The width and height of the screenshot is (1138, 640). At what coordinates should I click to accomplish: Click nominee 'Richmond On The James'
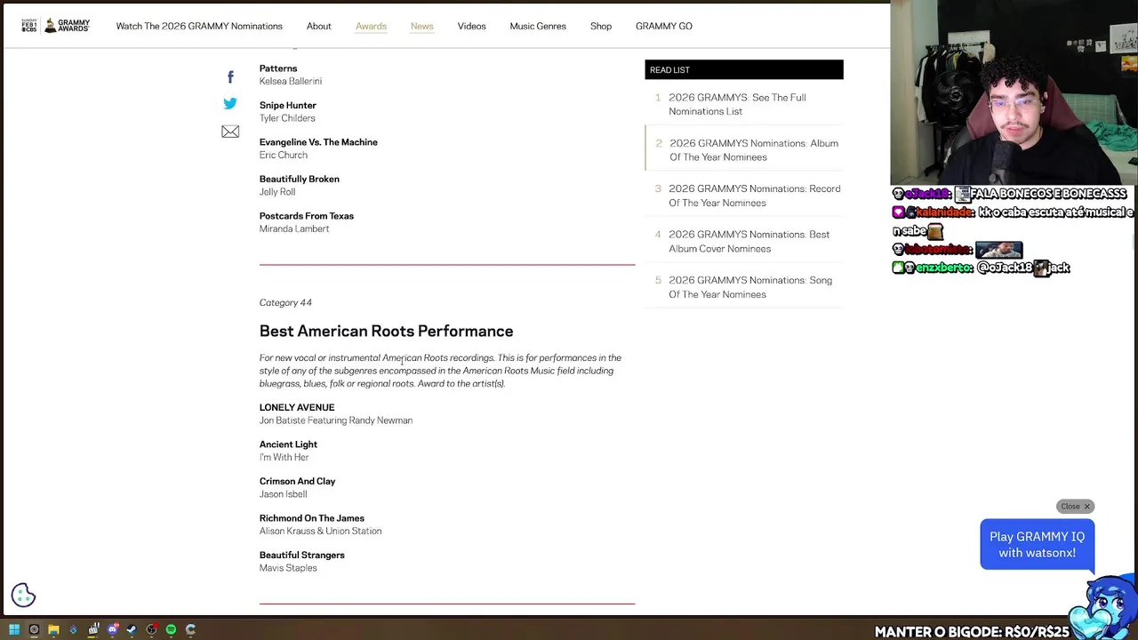click(x=312, y=518)
